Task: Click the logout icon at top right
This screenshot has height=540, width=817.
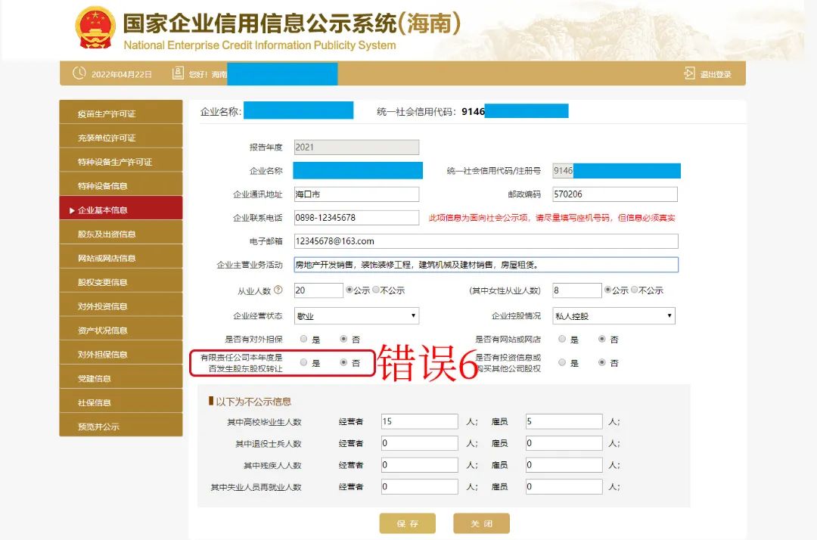Action: [x=689, y=73]
